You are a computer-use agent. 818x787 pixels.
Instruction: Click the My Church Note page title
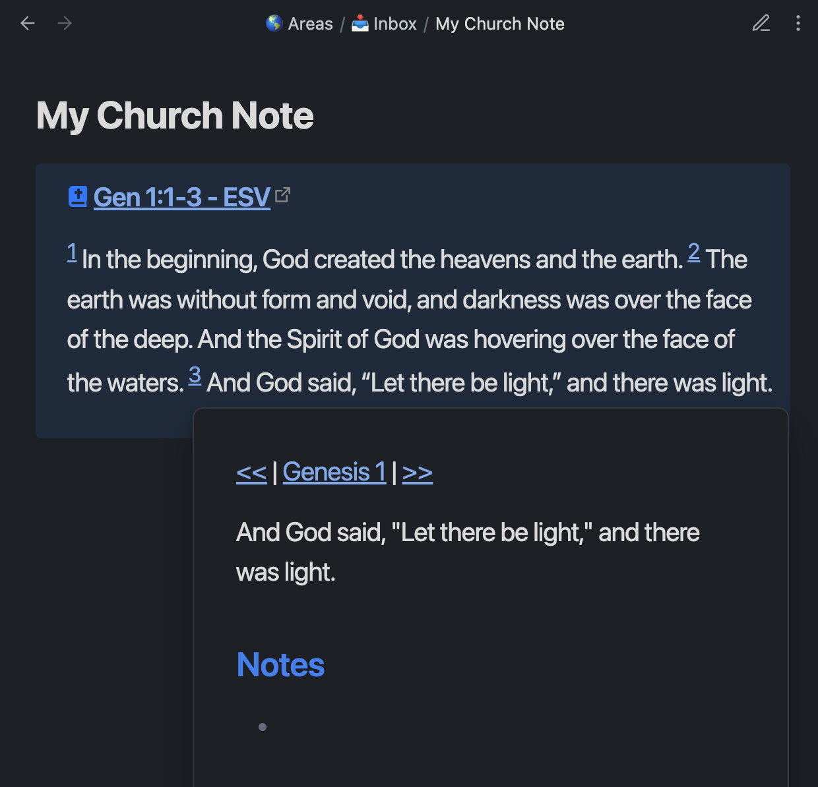(175, 116)
